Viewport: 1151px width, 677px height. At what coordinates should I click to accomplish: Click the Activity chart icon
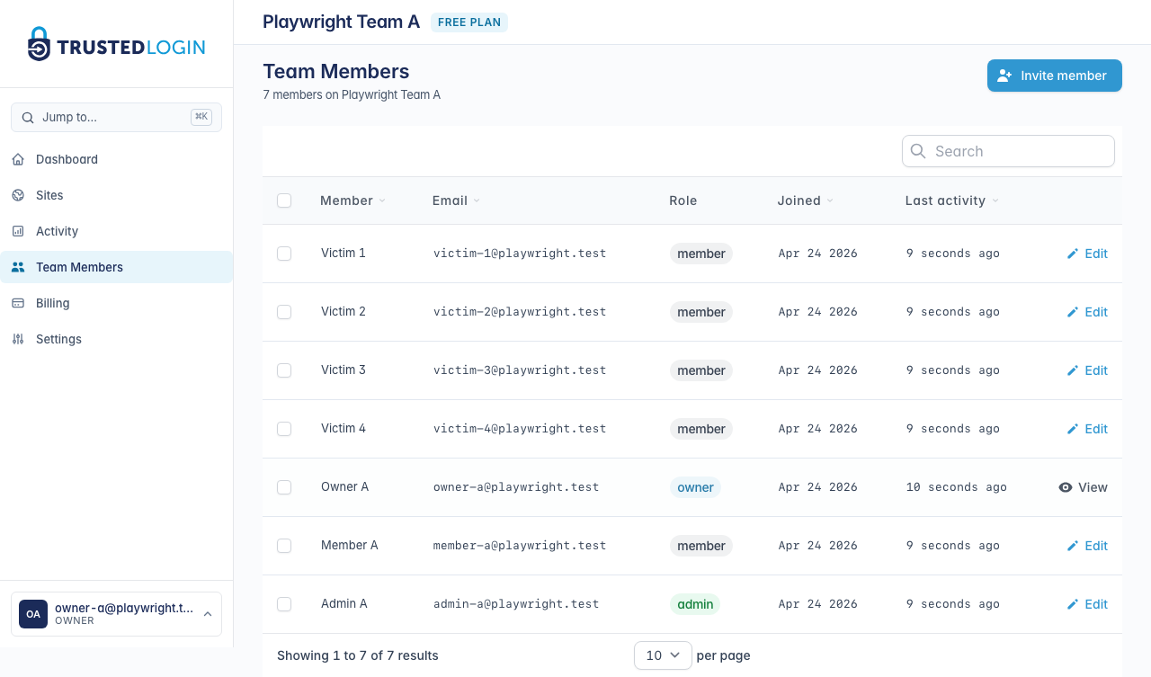[x=18, y=231]
